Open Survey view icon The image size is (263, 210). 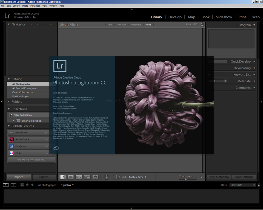pyautogui.click(x=87, y=177)
